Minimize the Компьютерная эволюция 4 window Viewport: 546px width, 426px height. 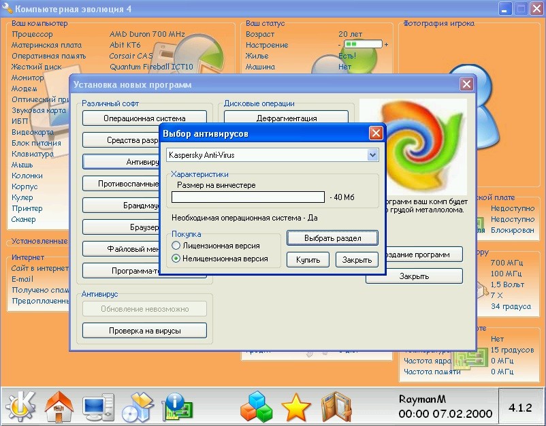point(504,9)
